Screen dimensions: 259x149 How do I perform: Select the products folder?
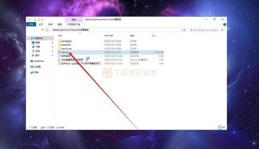[66, 45]
